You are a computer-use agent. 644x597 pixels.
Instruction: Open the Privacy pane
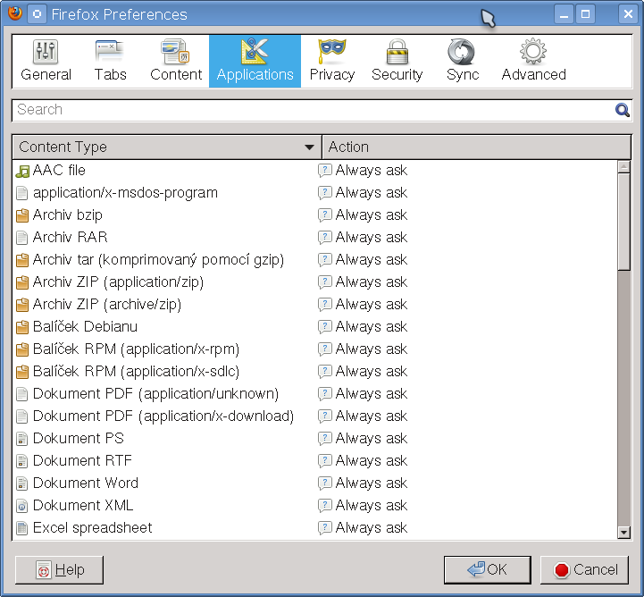point(332,62)
